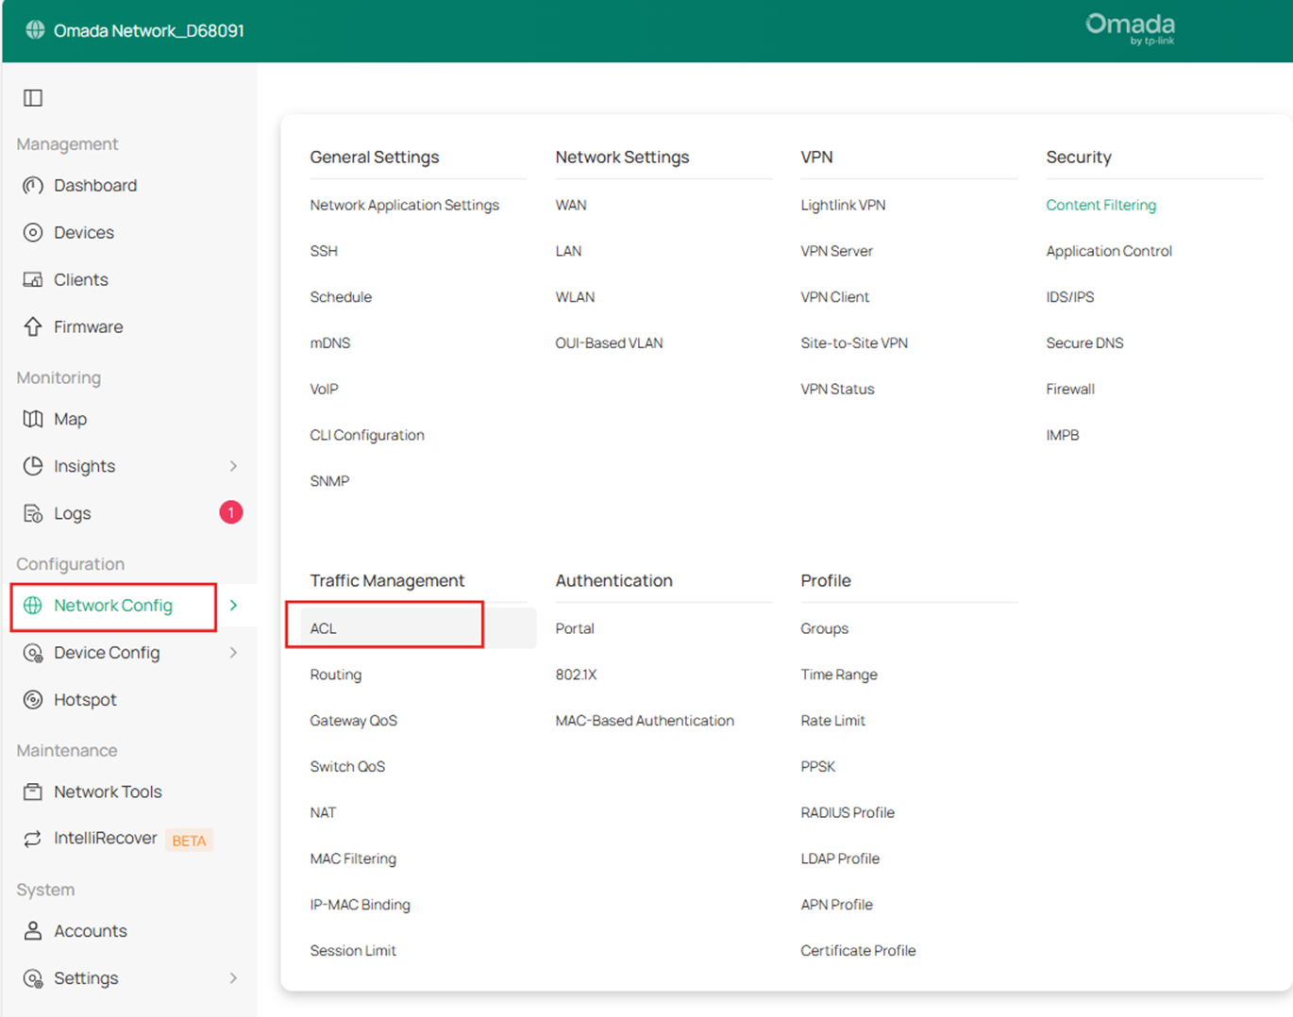Open Routing under Traffic Management
The width and height of the screenshot is (1293, 1017).
[336, 675]
